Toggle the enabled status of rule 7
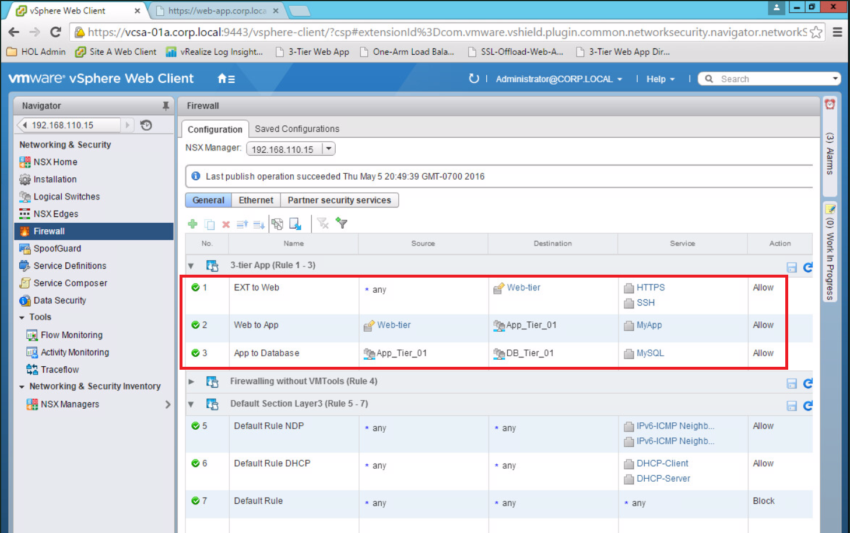 196,500
